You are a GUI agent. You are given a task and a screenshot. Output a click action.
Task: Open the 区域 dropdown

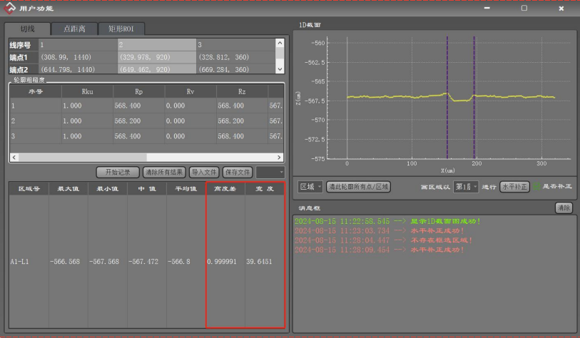310,187
